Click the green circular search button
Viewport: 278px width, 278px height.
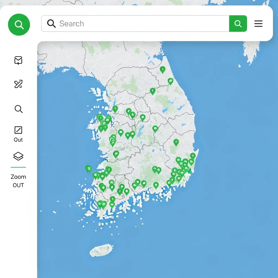[x=19, y=25]
